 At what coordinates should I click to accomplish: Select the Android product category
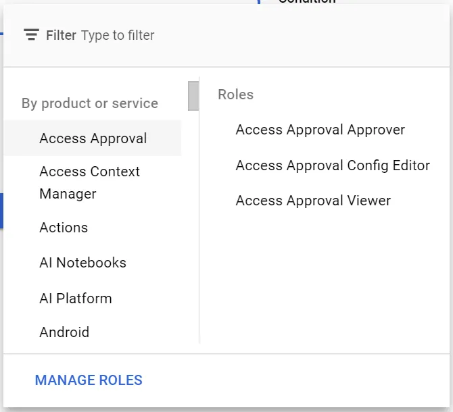click(x=64, y=332)
